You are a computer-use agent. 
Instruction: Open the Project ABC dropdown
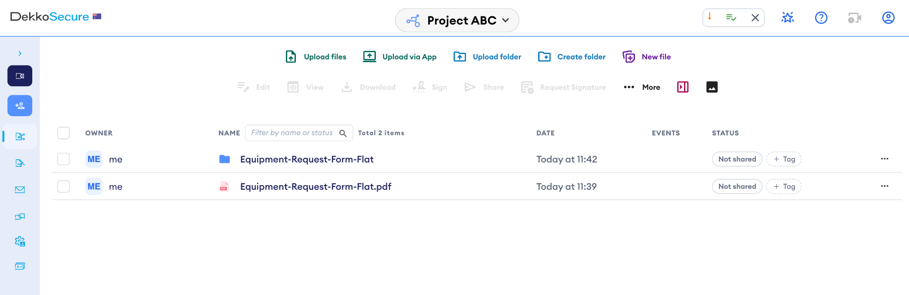click(x=457, y=20)
